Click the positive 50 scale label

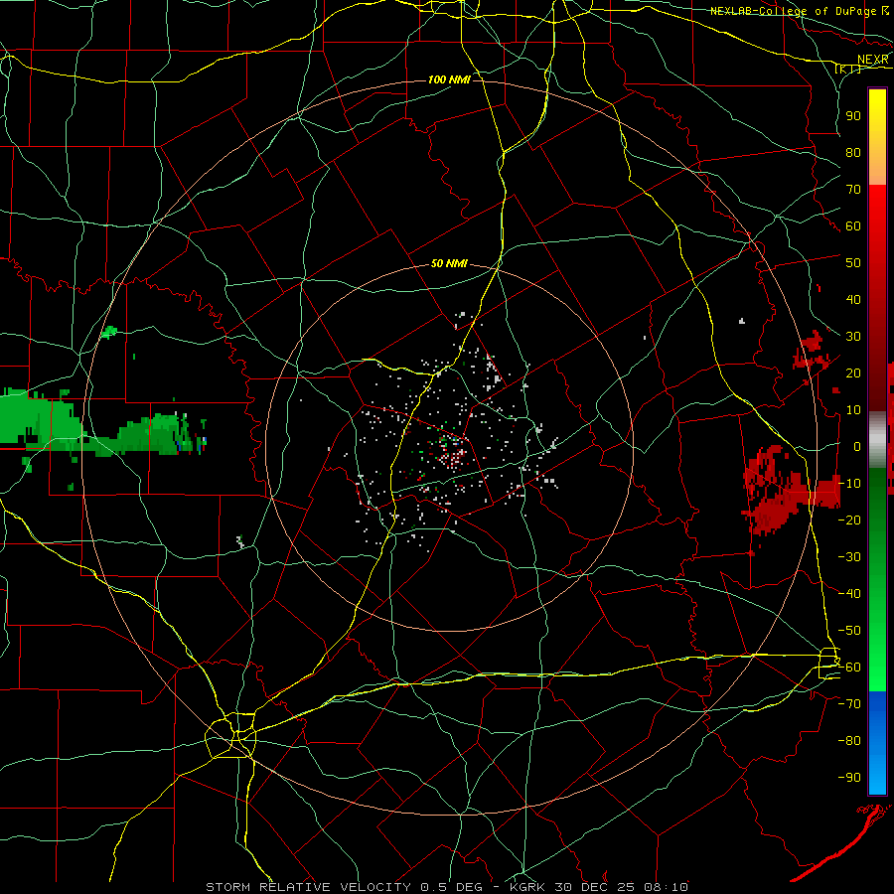[x=853, y=263]
